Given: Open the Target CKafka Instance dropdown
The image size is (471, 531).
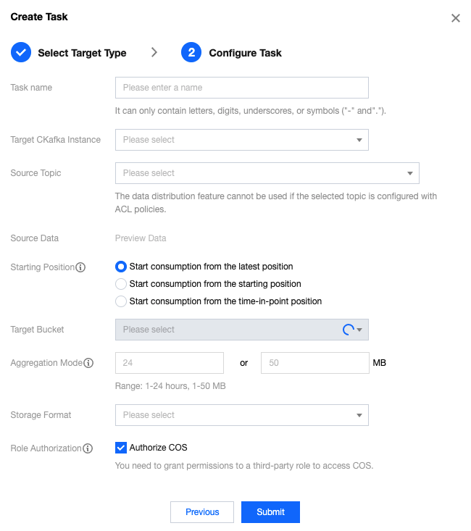Looking at the screenshot, I should point(242,140).
